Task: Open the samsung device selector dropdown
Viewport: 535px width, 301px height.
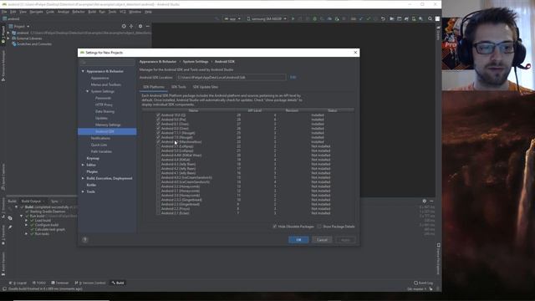Action: coord(267,18)
